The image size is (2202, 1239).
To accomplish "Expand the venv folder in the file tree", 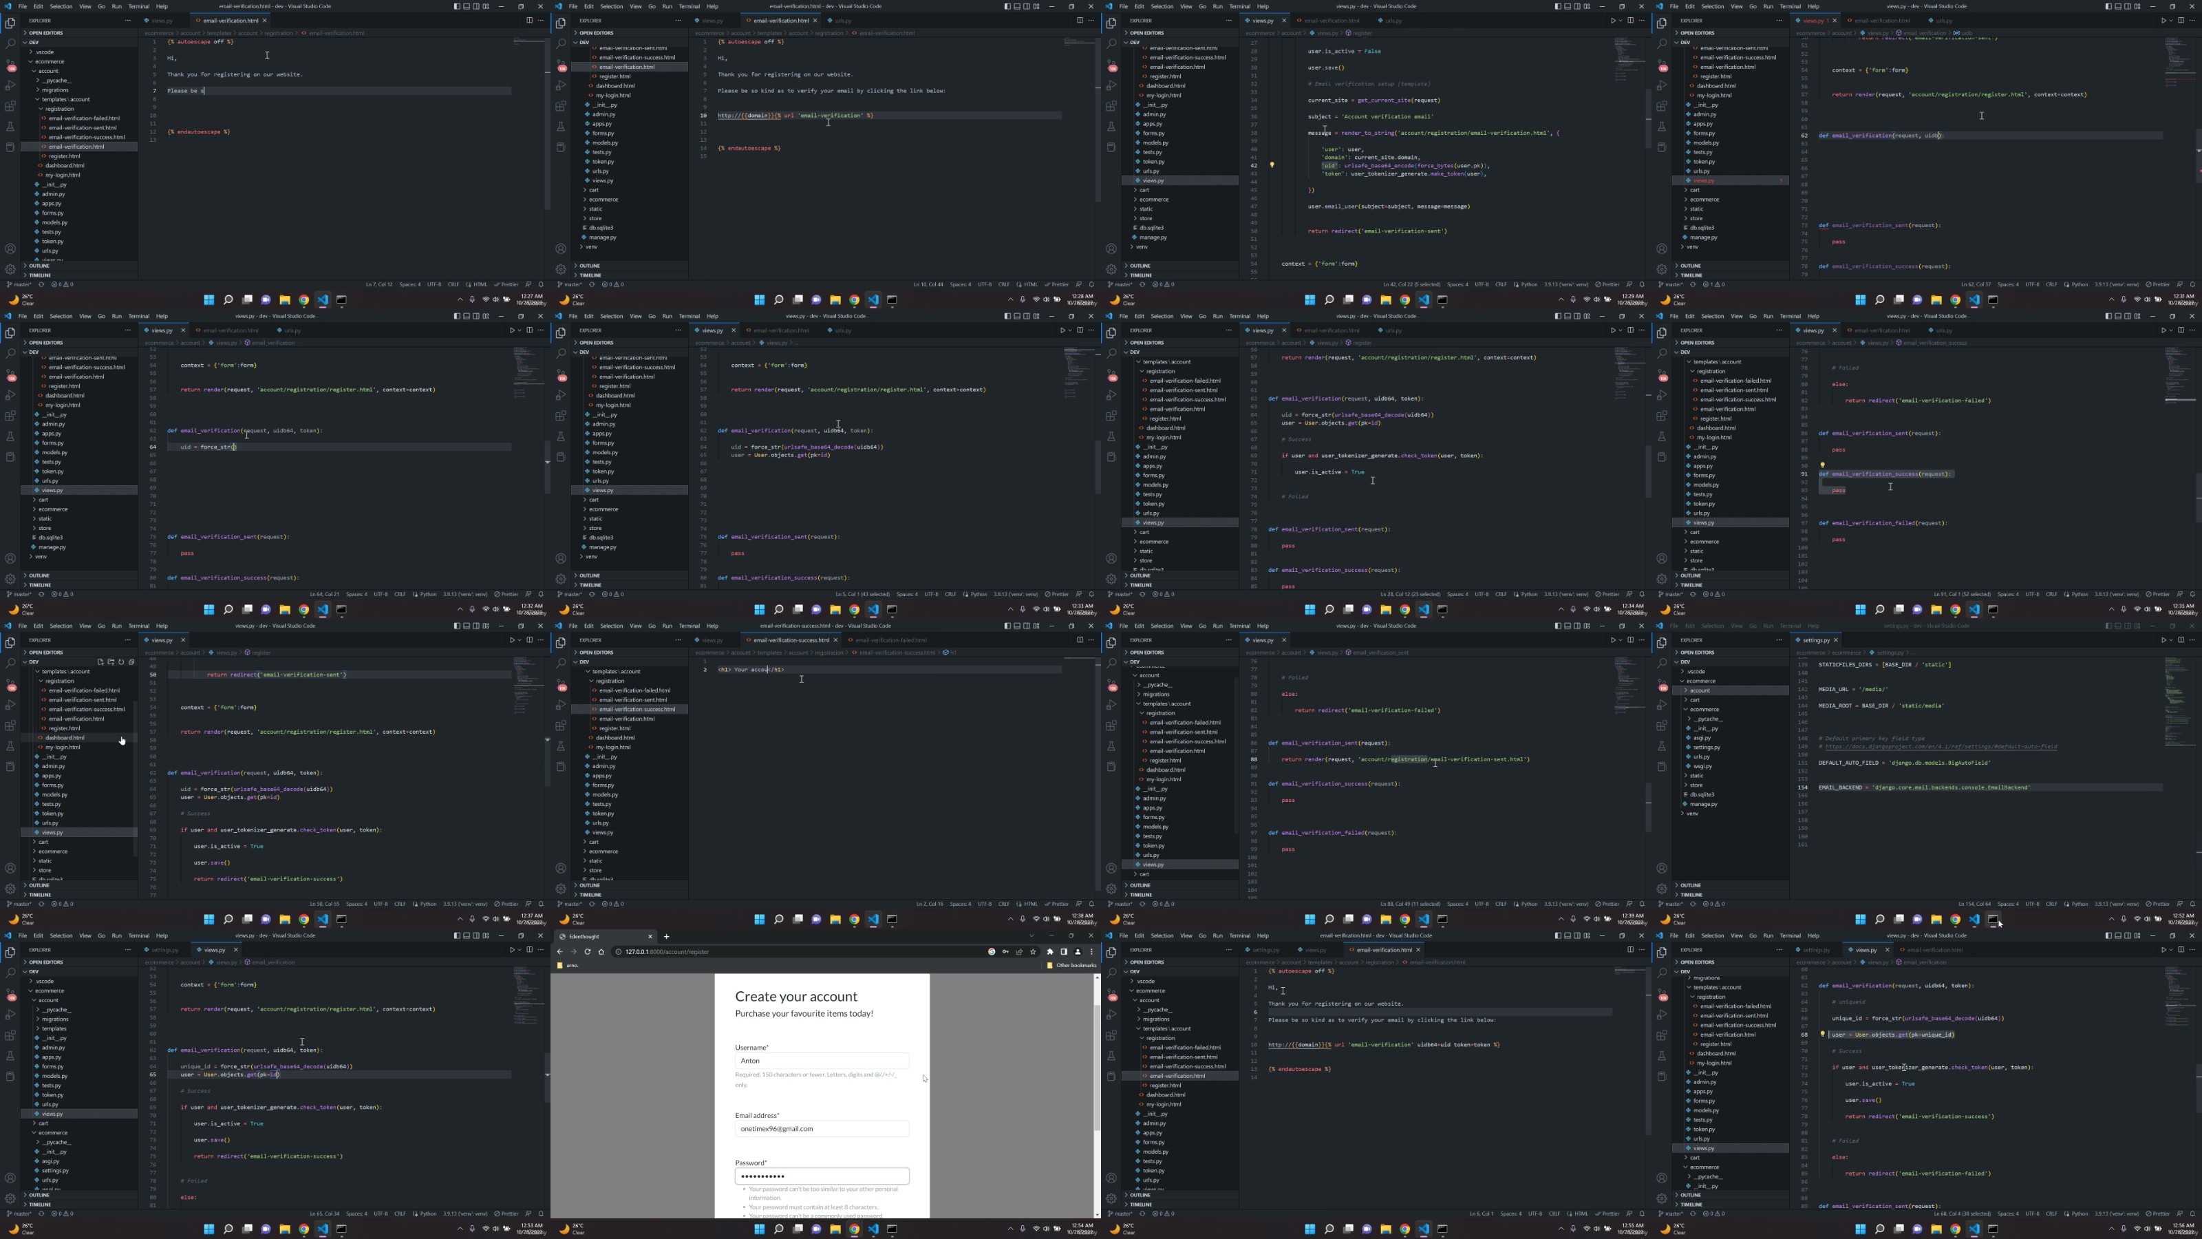I will [590, 246].
